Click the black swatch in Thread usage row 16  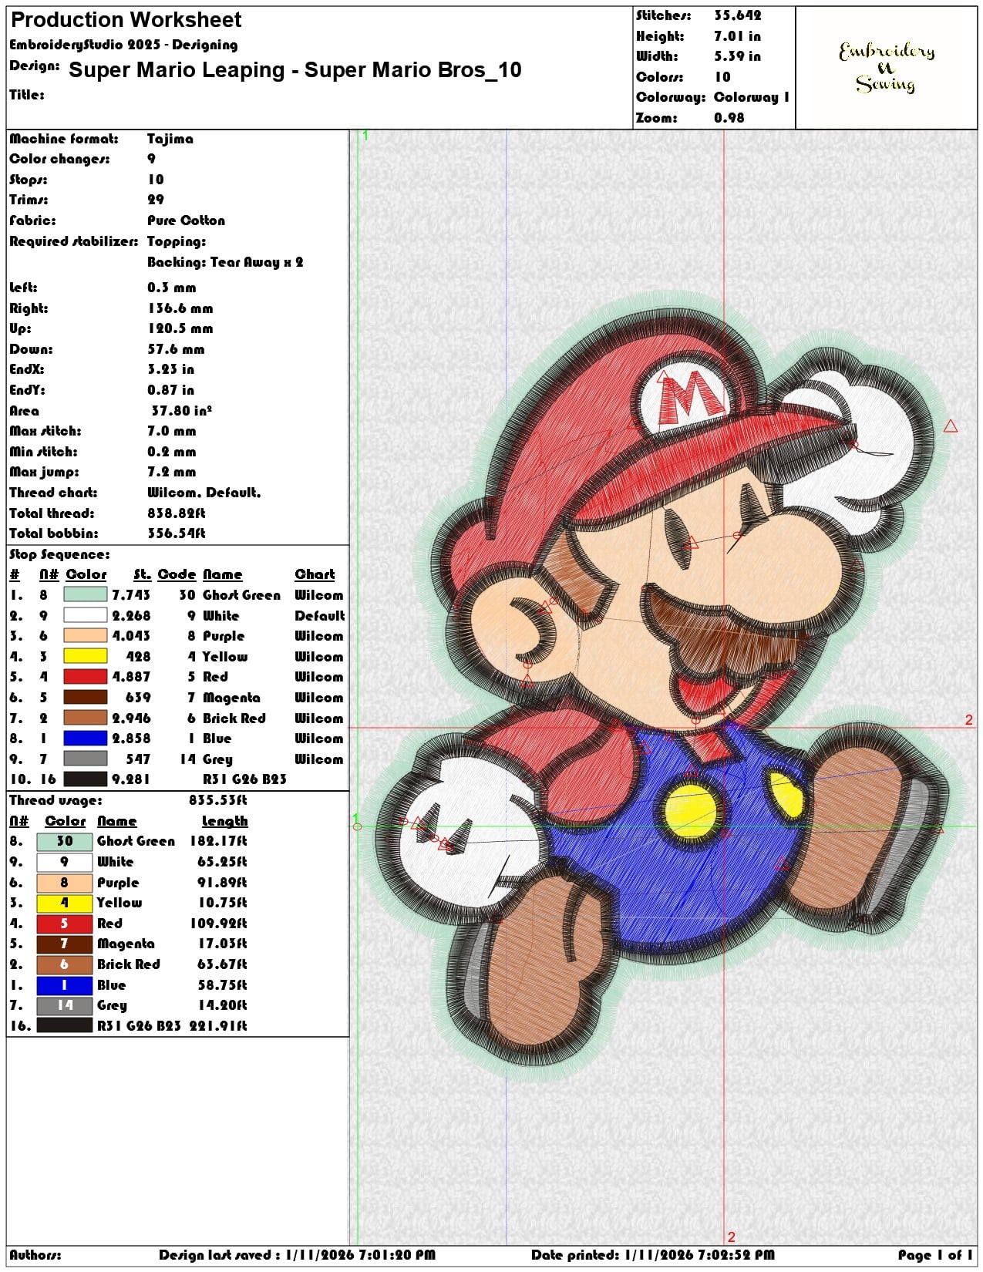tap(65, 1025)
